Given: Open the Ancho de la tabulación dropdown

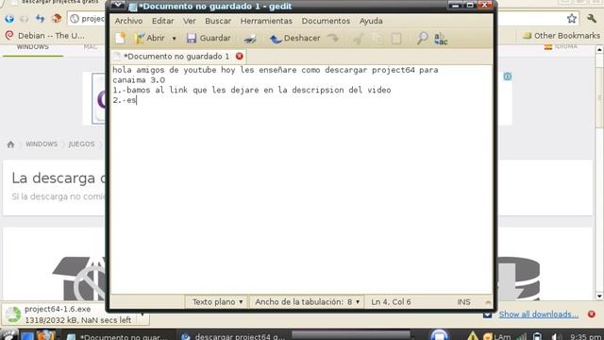Looking at the screenshot, I should tap(308, 302).
